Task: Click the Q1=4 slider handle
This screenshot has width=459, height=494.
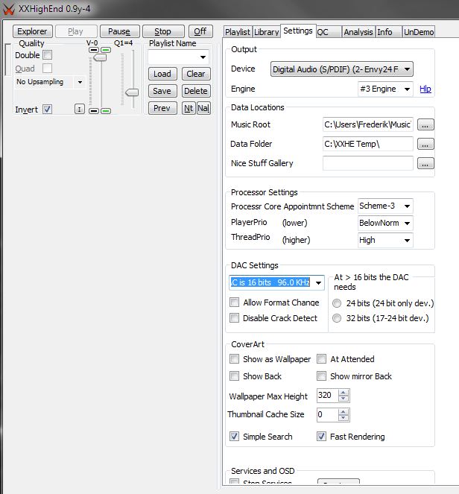Action: pyautogui.click(x=132, y=92)
